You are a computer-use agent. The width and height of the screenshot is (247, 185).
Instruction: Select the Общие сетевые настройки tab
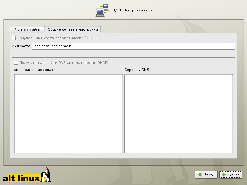73,29
